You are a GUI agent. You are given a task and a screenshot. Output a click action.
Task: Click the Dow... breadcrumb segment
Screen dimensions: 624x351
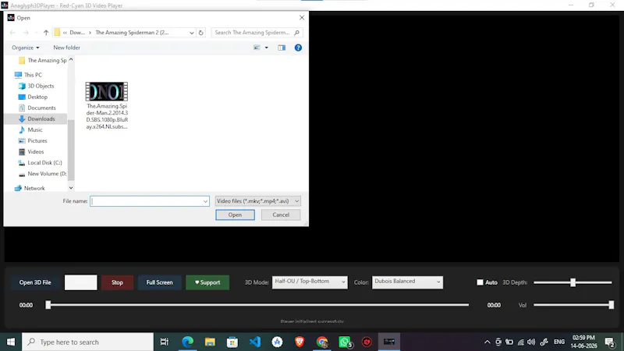77,33
